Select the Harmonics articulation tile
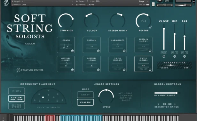The height and width of the screenshot is (121, 197). [x=118, y=45]
